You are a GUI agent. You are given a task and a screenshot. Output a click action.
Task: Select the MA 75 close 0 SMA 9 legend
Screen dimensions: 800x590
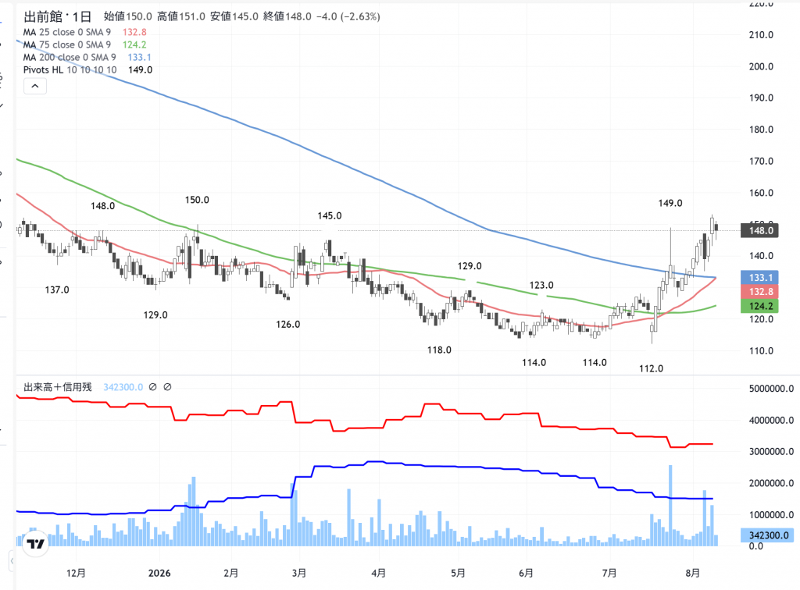[67, 44]
